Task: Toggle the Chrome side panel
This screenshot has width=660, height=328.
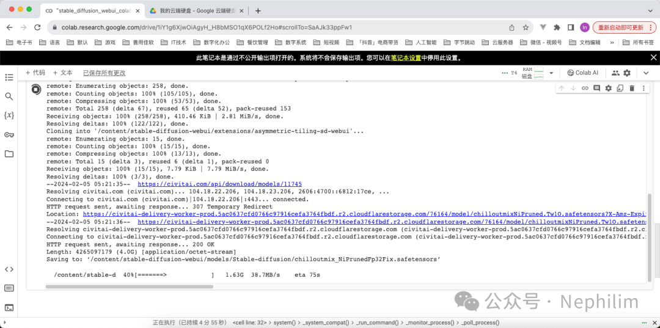Action: click(571, 27)
